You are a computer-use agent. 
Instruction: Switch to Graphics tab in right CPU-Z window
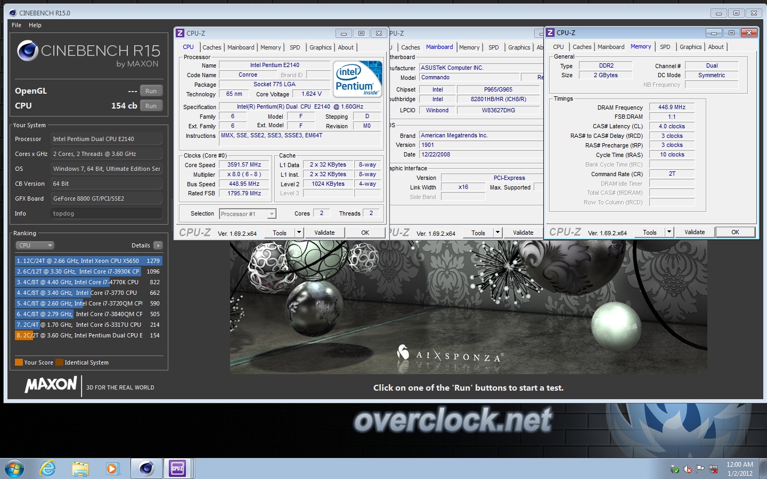point(691,47)
